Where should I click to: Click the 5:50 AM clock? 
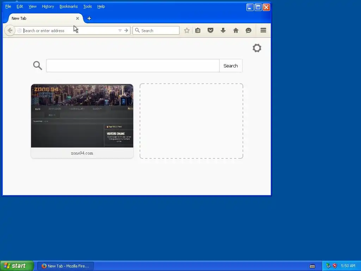point(348,266)
